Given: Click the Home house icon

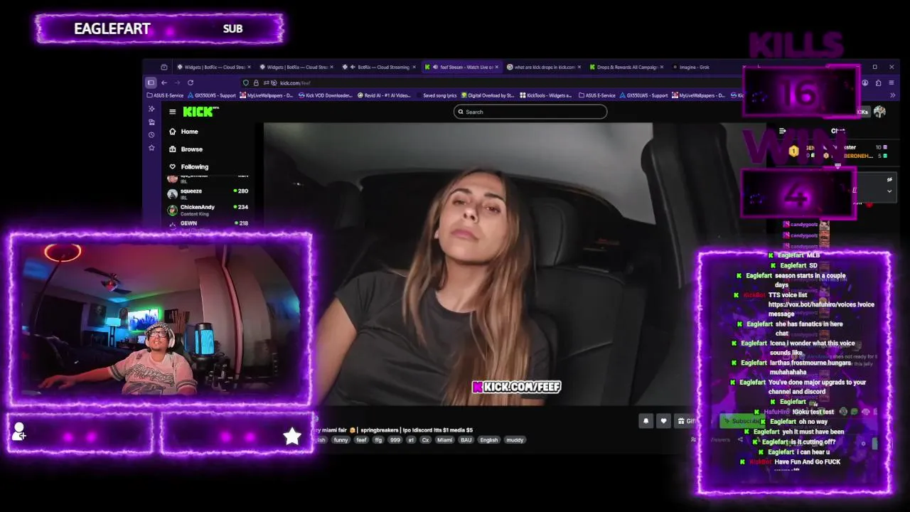Looking at the screenshot, I should click(x=172, y=132).
